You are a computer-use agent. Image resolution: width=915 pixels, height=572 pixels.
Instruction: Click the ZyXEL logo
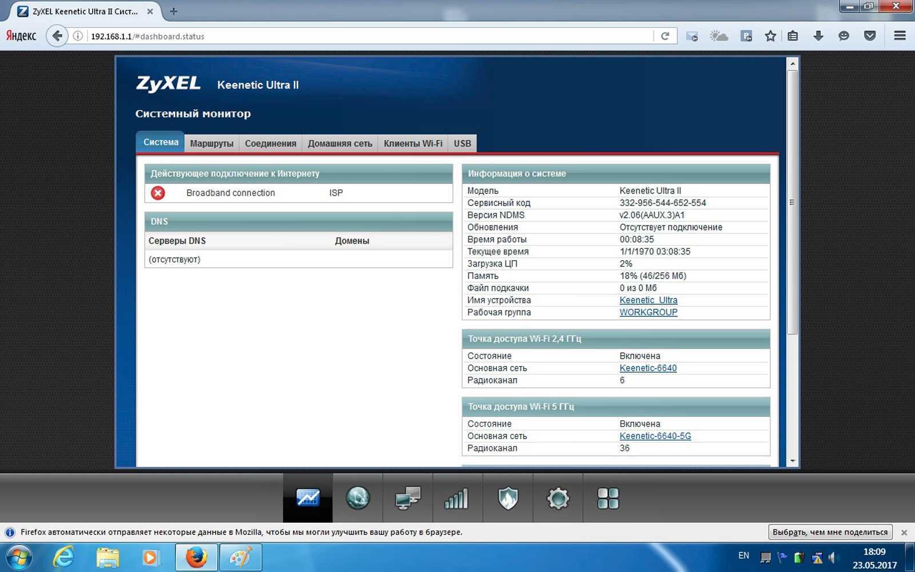tap(168, 84)
